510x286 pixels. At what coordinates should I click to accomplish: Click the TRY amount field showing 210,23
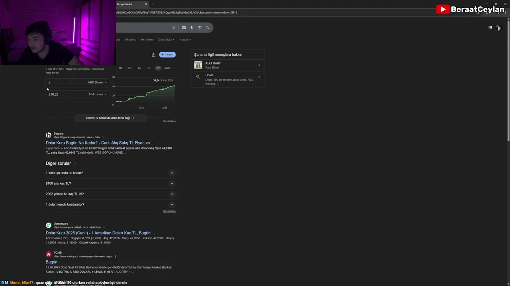tap(58, 94)
